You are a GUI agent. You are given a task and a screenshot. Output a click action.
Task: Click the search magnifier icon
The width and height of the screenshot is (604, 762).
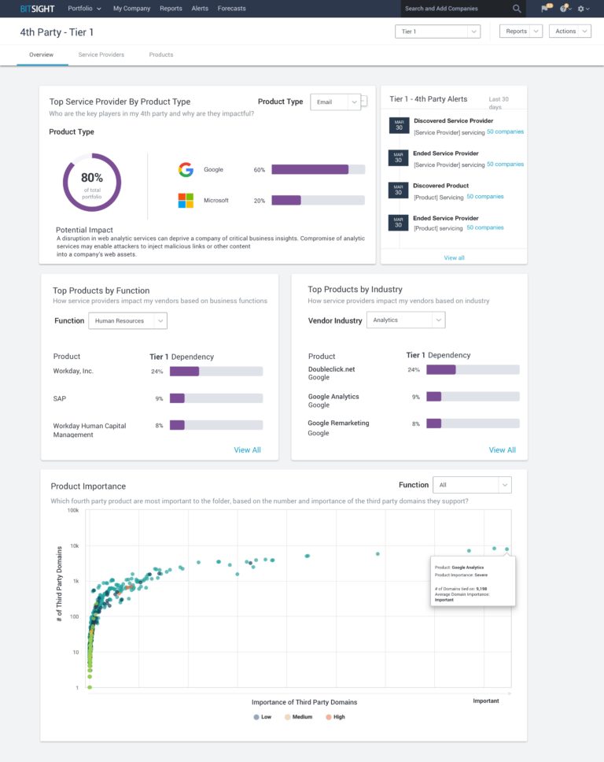pyautogui.click(x=517, y=9)
